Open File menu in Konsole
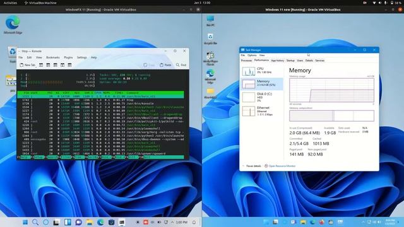 coord(21,57)
